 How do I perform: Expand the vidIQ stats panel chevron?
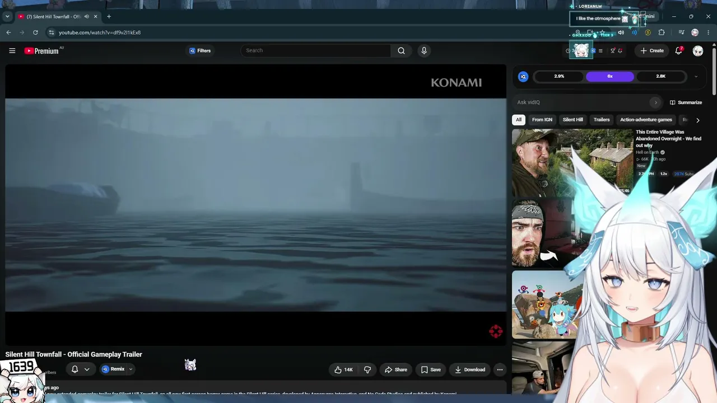tap(696, 77)
